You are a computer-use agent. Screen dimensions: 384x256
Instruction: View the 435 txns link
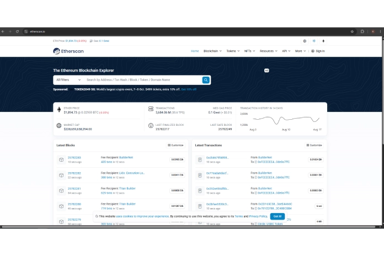pos(106,162)
